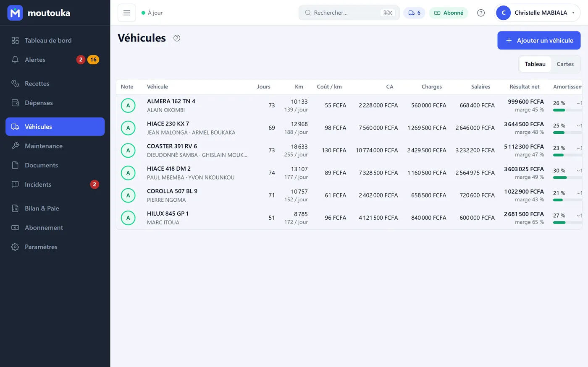Open vehicle COROLLA 507 BL 9
The height and width of the screenshot is (367, 588).
(x=172, y=191)
